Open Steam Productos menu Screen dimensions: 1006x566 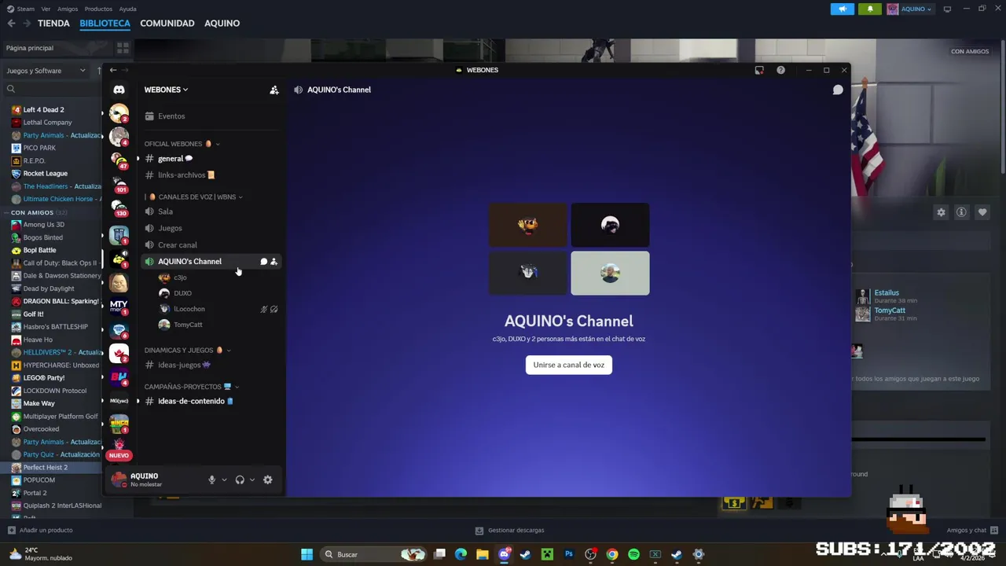pos(98,9)
